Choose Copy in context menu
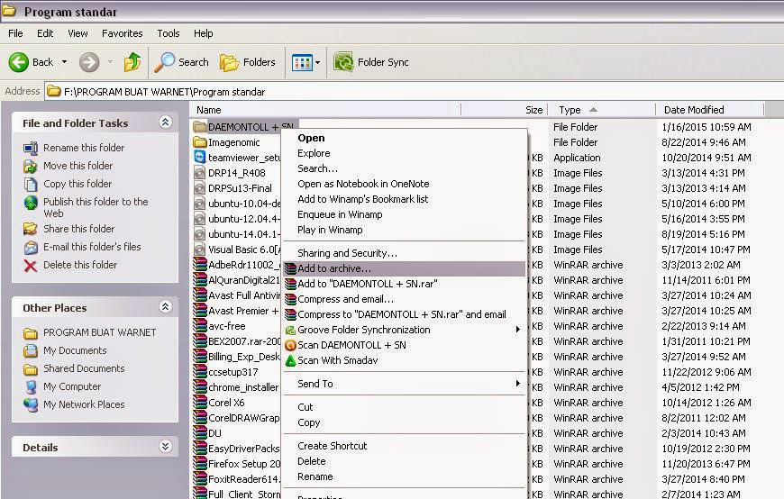This screenshot has height=499, width=784. 308,423
